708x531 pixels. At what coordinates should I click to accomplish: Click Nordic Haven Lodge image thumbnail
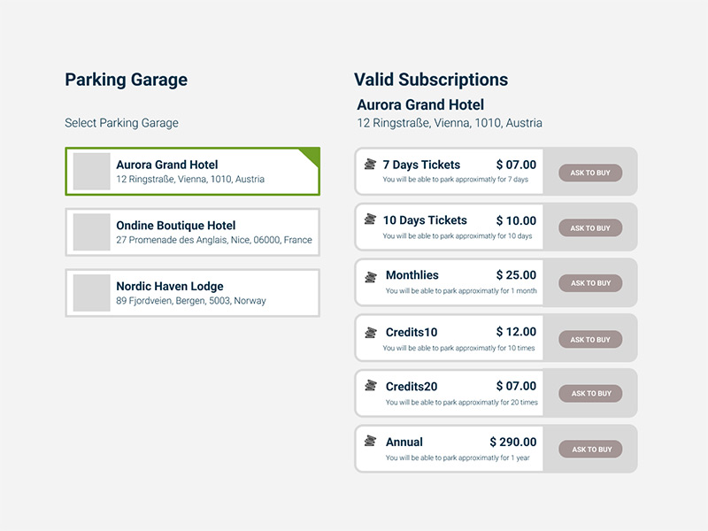(x=91, y=293)
